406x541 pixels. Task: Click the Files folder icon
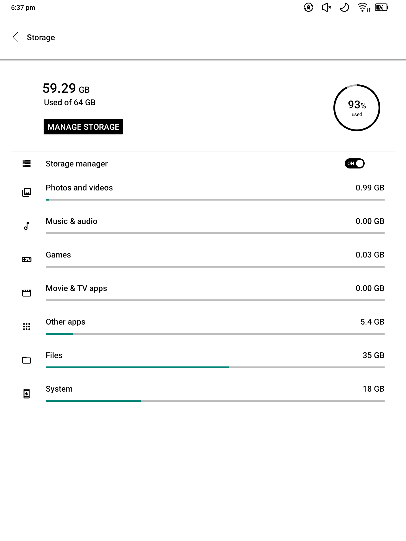[x=27, y=360]
